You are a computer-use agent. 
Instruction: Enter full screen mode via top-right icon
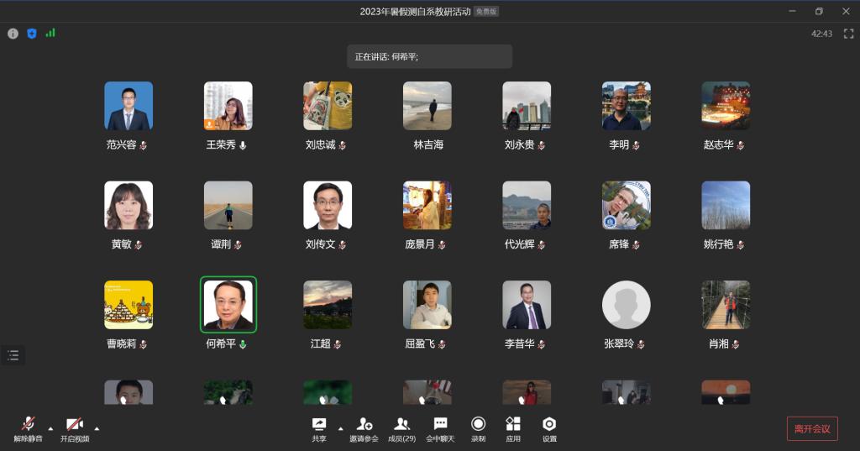pos(848,34)
